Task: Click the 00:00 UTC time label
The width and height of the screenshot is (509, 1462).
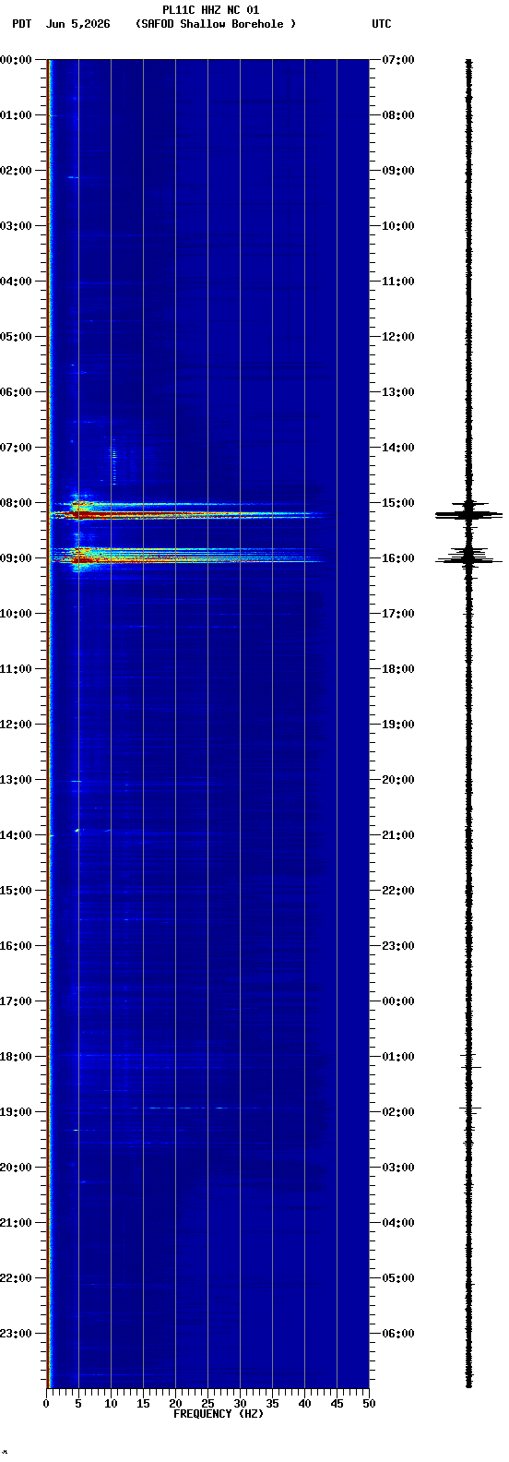Action: [x=398, y=1001]
